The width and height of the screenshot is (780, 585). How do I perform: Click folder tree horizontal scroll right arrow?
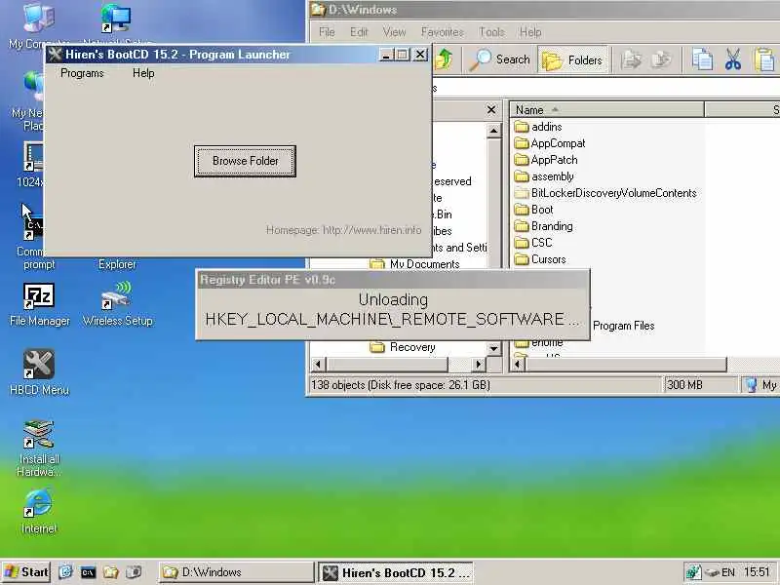478,365
